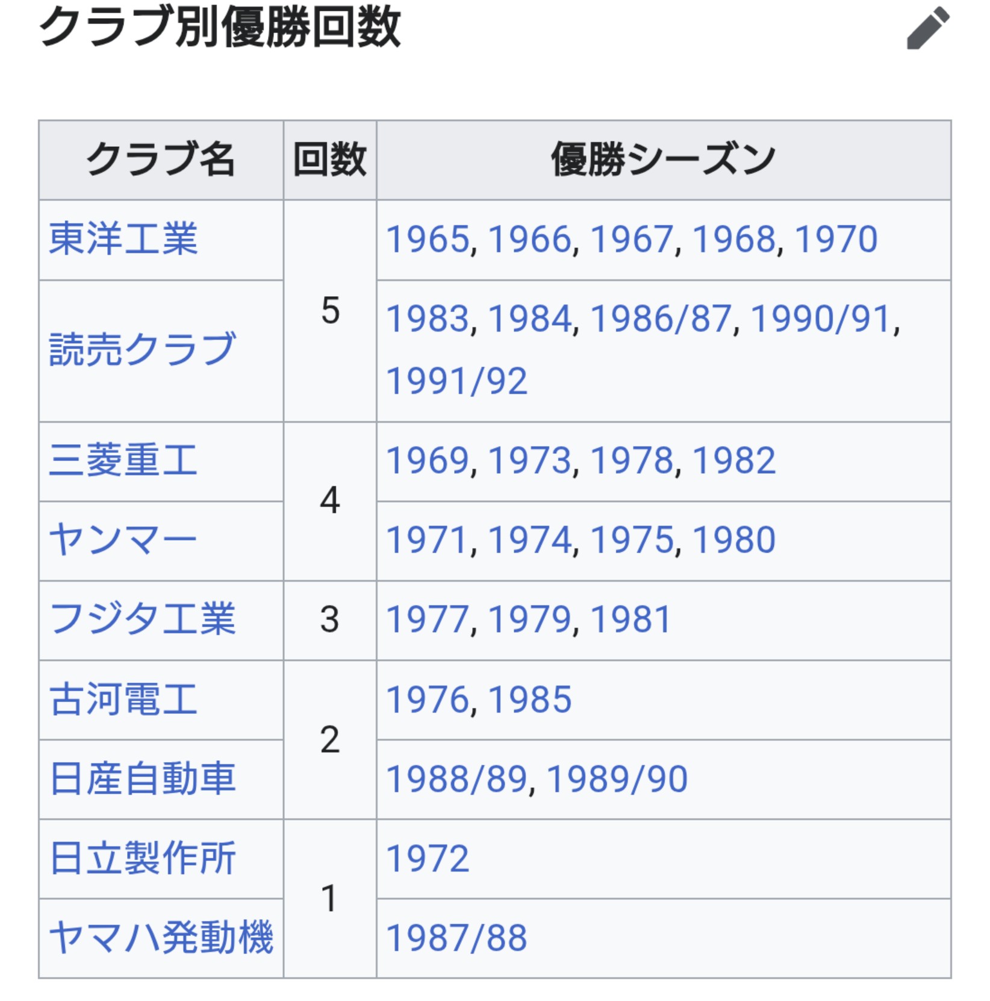Viewport: 990px width, 1001px height.
Task: Visit the 古河電工 page
Action: tap(123, 699)
